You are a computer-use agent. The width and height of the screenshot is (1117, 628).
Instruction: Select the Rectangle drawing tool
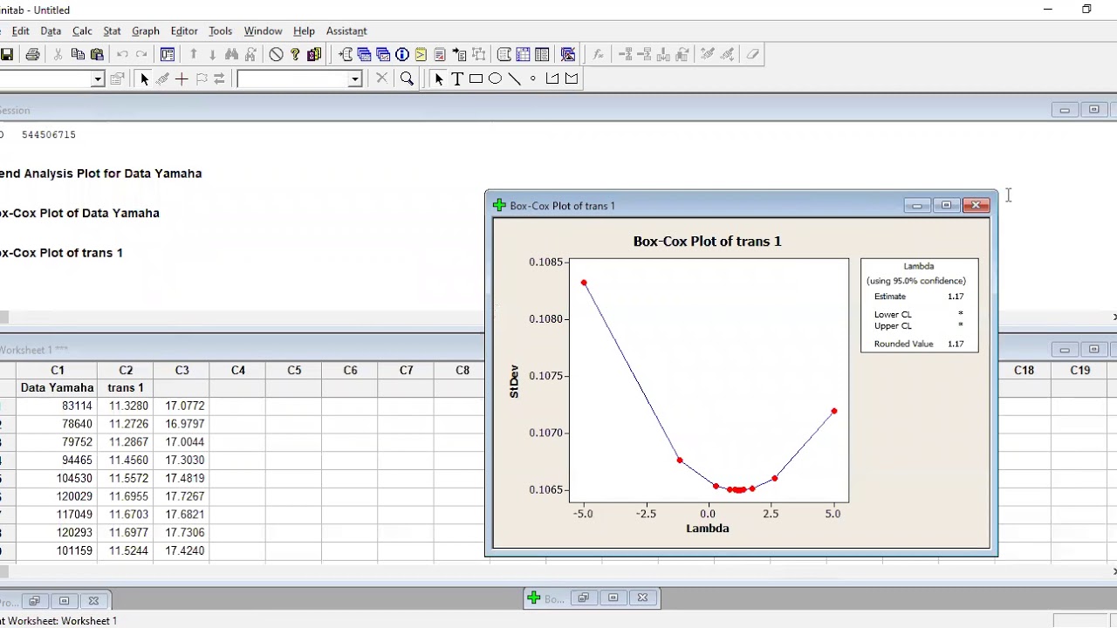click(x=476, y=78)
